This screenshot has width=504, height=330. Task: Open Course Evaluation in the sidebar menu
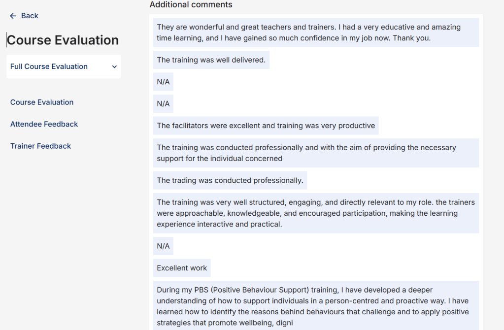42,102
